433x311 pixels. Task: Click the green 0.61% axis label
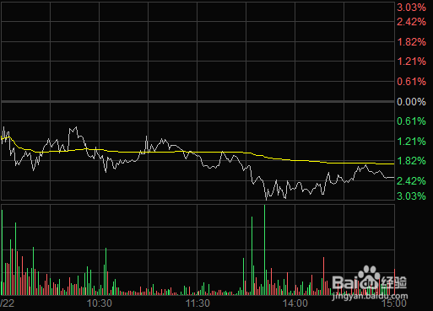click(411, 121)
